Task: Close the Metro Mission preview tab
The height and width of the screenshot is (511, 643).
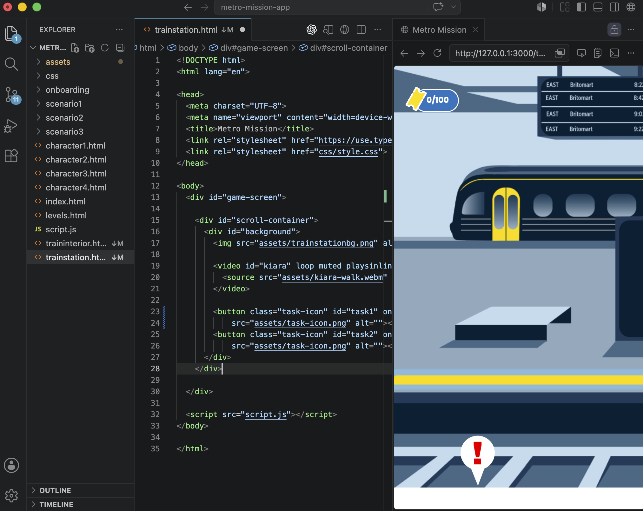Action: point(475,30)
